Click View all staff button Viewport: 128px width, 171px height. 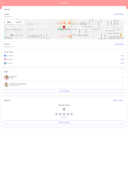point(64,91)
